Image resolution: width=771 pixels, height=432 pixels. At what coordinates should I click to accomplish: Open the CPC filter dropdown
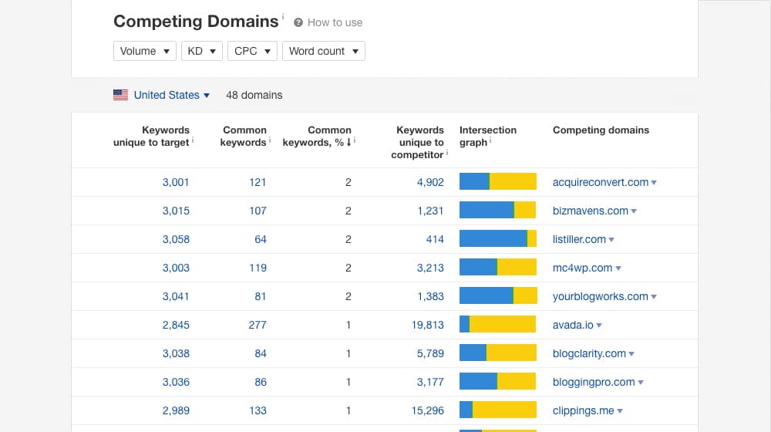(252, 51)
